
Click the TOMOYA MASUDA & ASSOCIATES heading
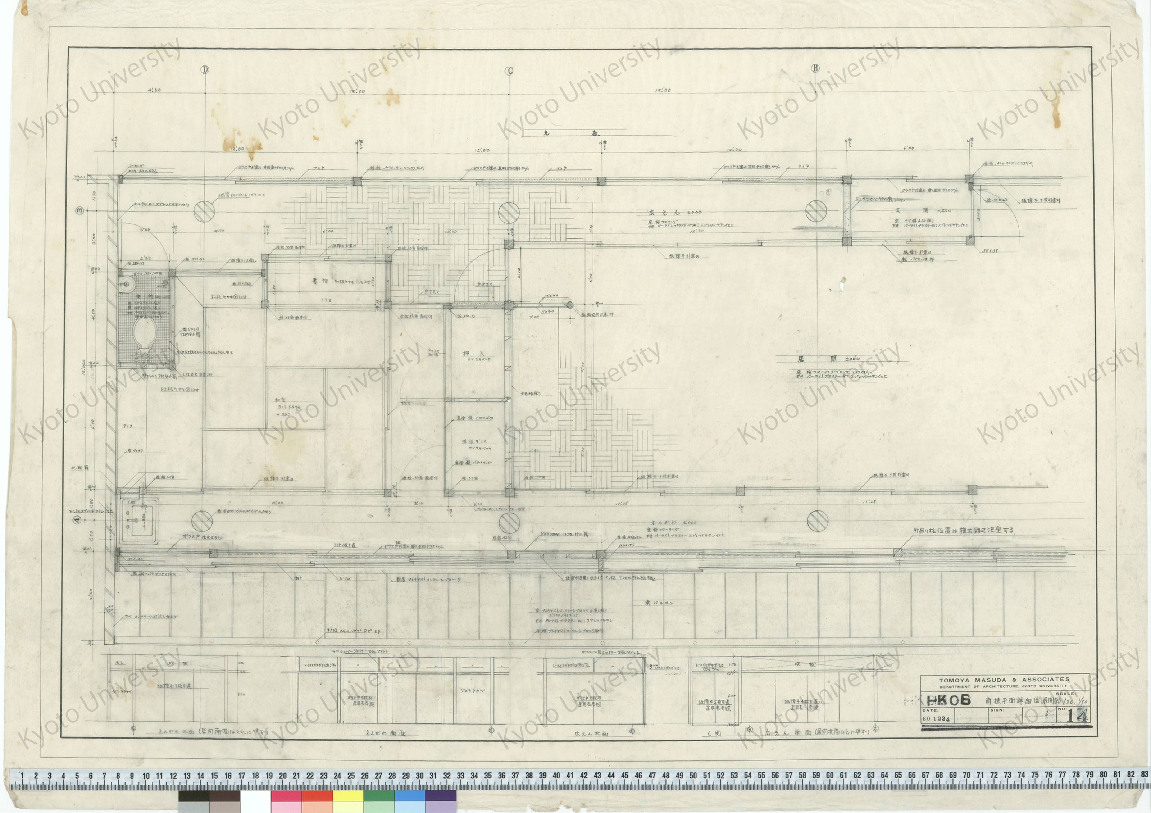point(1004,680)
